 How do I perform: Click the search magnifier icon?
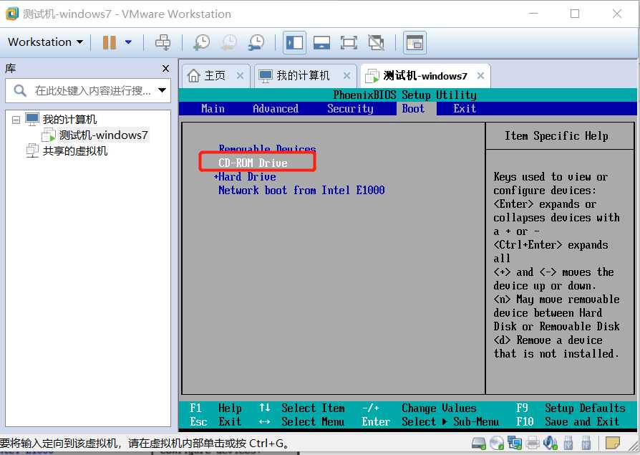[x=19, y=90]
